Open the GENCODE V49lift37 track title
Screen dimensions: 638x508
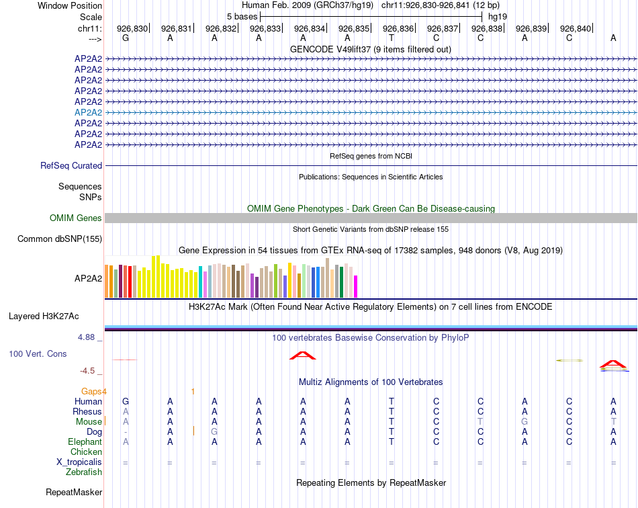pos(371,50)
